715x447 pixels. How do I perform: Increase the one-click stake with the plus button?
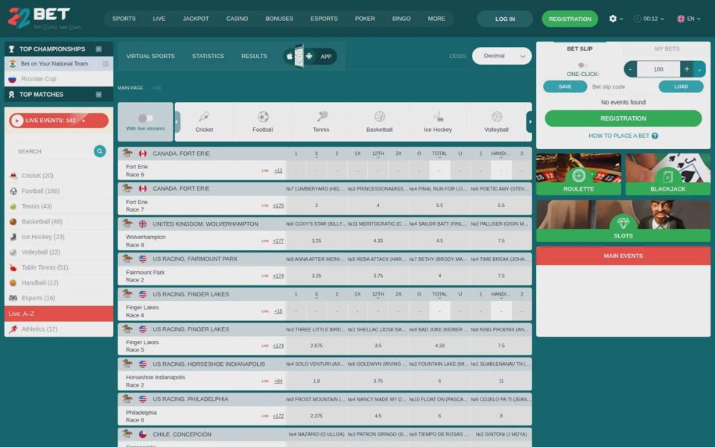tap(686, 69)
